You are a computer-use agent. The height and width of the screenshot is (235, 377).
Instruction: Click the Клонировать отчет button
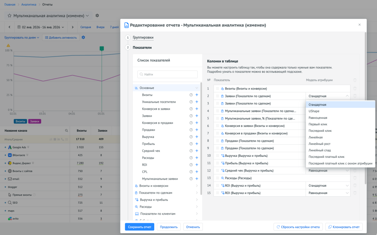(x=344, y=227)
